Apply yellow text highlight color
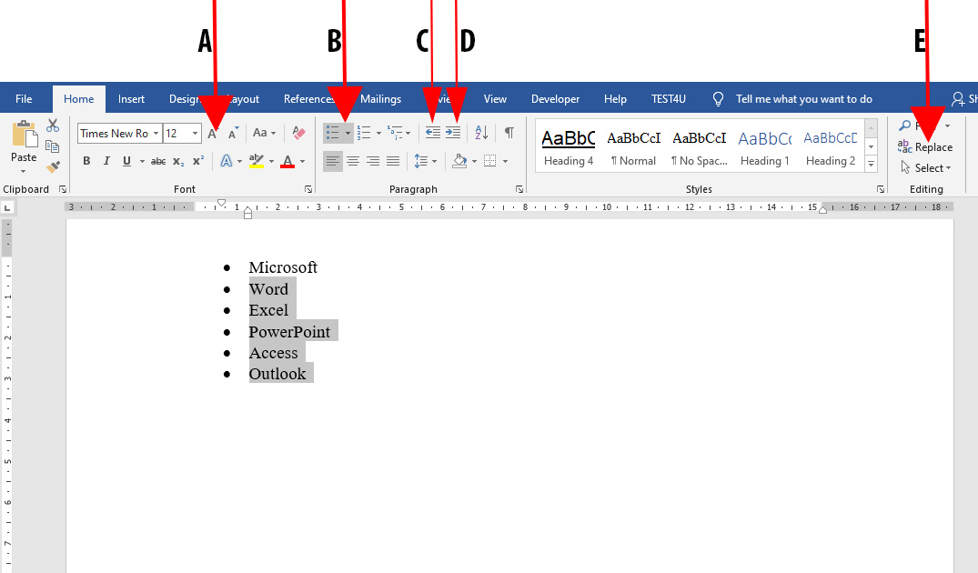The height and width of the screenshot is (573, 978). coord(257,162)
